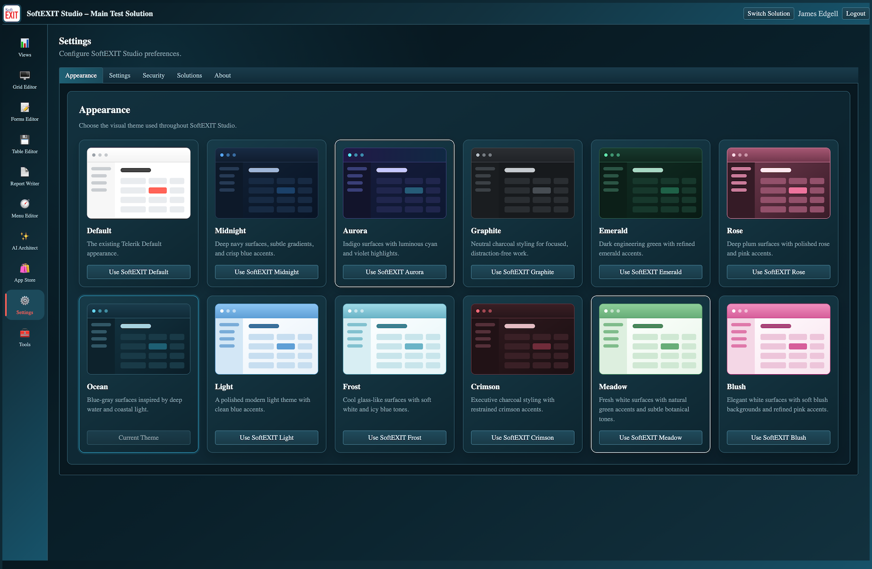Select the Aurora theme preview thumbnail

pyautogui.click(x=395, y=183)
